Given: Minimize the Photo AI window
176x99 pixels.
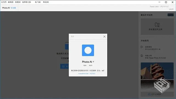Looking at the screenshot, I should 159,2.
